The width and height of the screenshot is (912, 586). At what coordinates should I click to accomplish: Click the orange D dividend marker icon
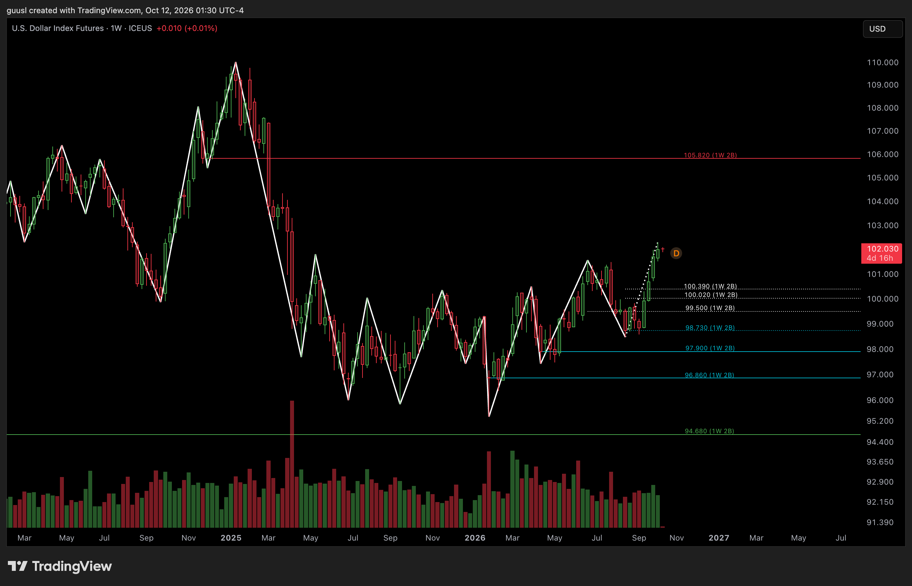pos(676,253)
